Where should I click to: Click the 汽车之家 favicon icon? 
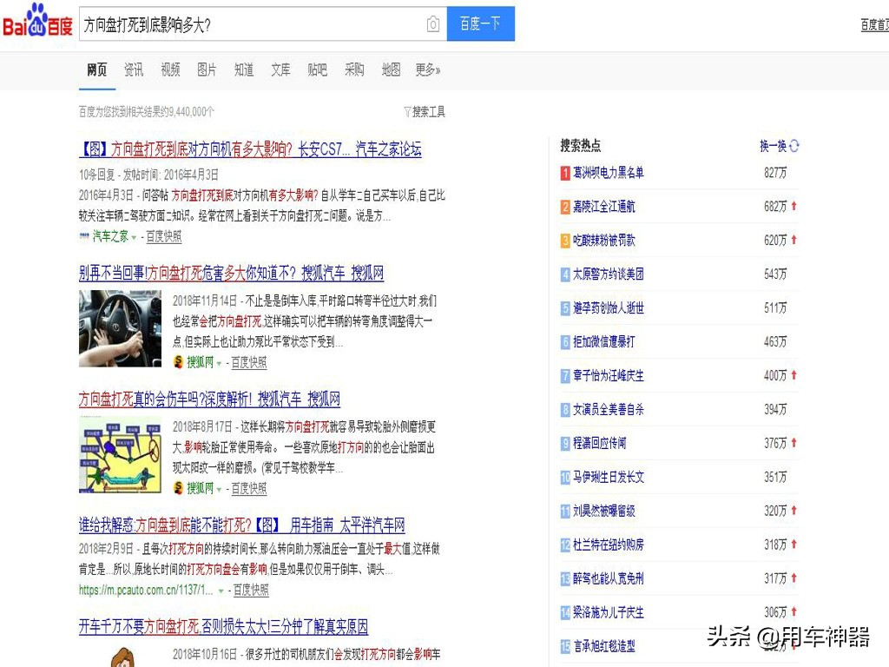click(x=84, y=236)
